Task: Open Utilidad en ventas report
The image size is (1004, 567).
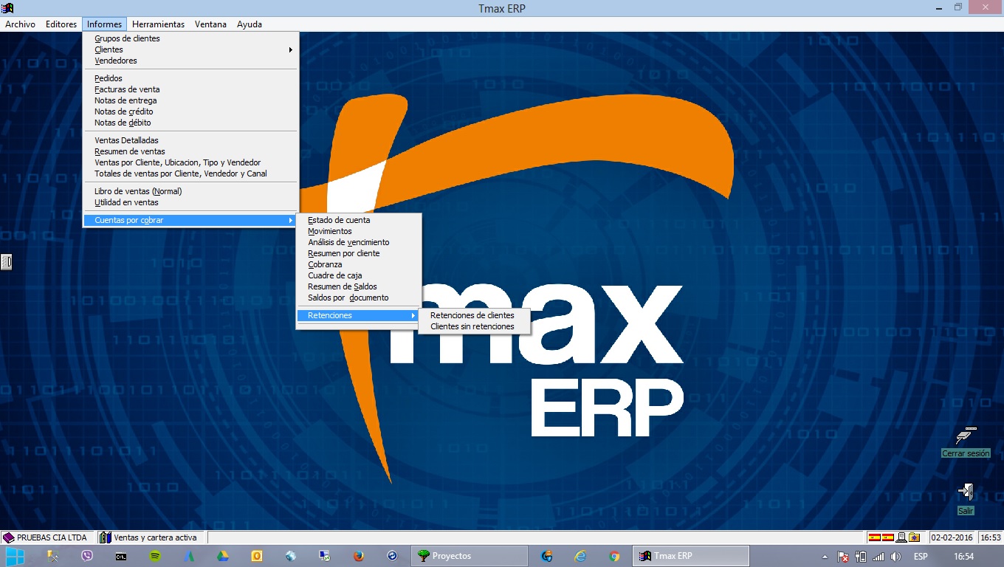Action: (190, 202)
